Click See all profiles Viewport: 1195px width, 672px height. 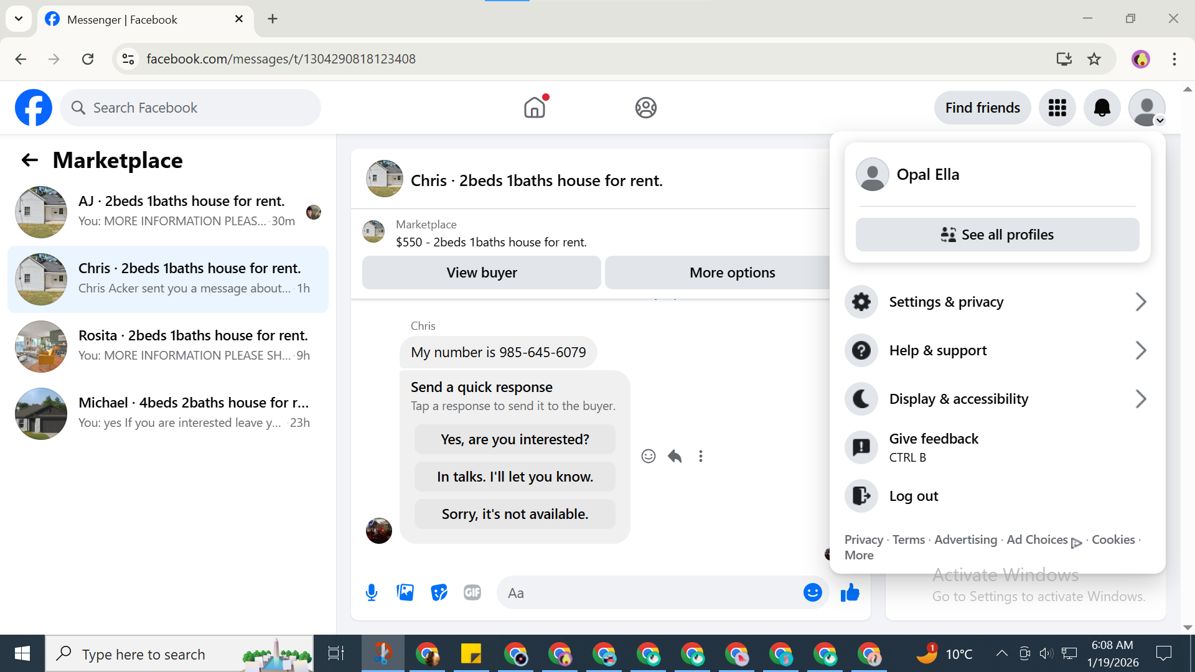(x=998, y=235)
